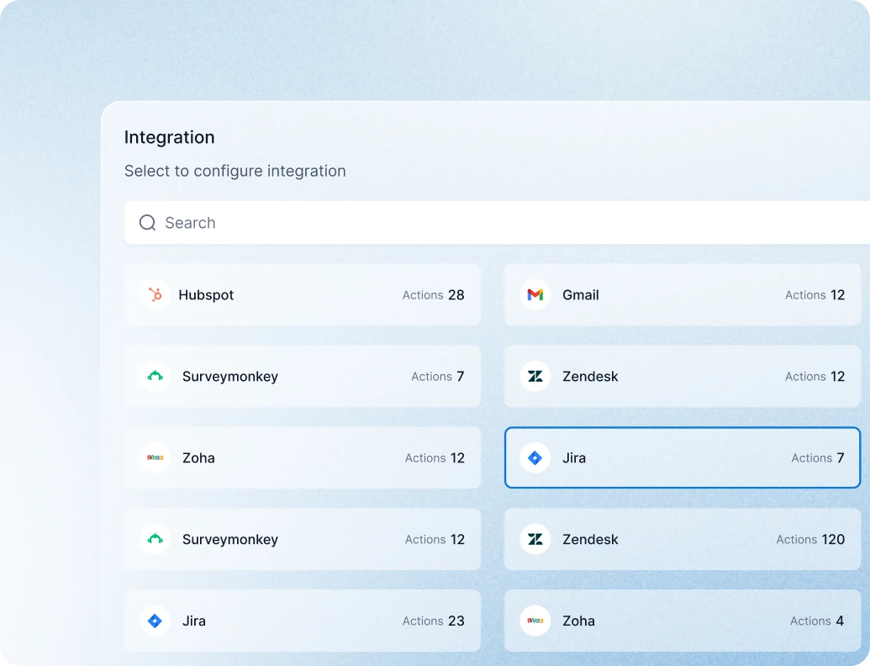The height and width of the screenshot is (666, 870).
Task: Click 'Actions 28' on Hubspot card
Action: (x=434, y=294)
